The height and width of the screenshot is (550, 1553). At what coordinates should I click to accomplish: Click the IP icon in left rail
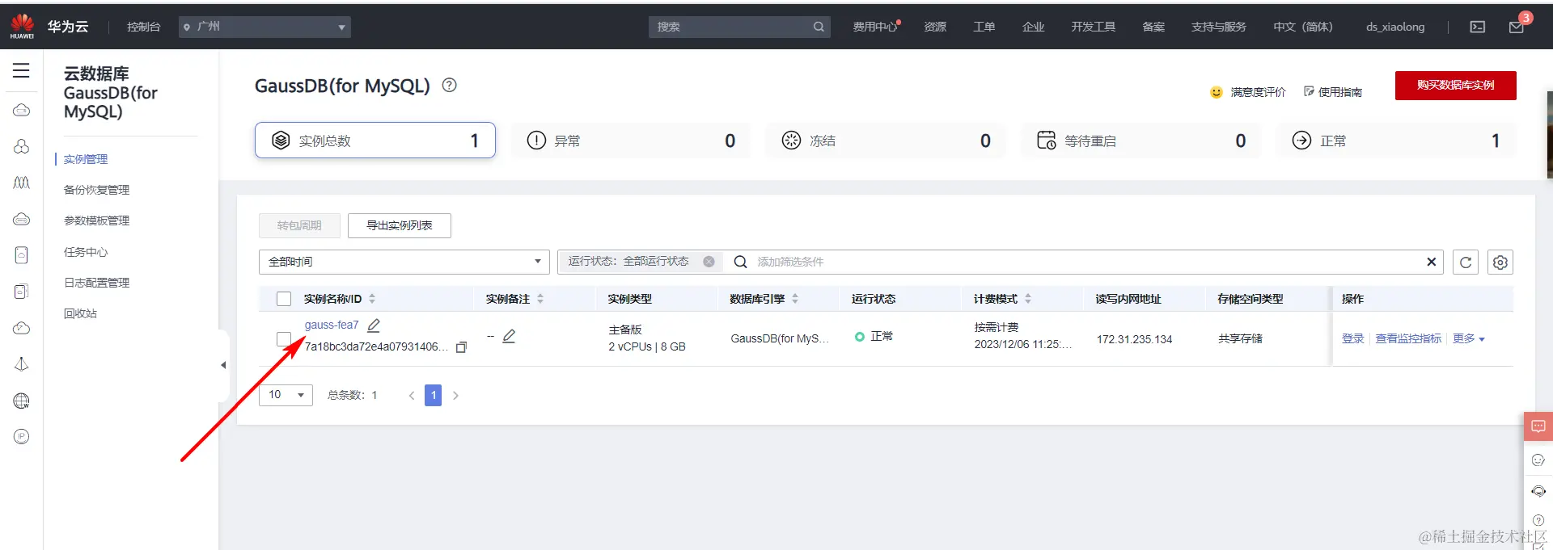point(22,437)
